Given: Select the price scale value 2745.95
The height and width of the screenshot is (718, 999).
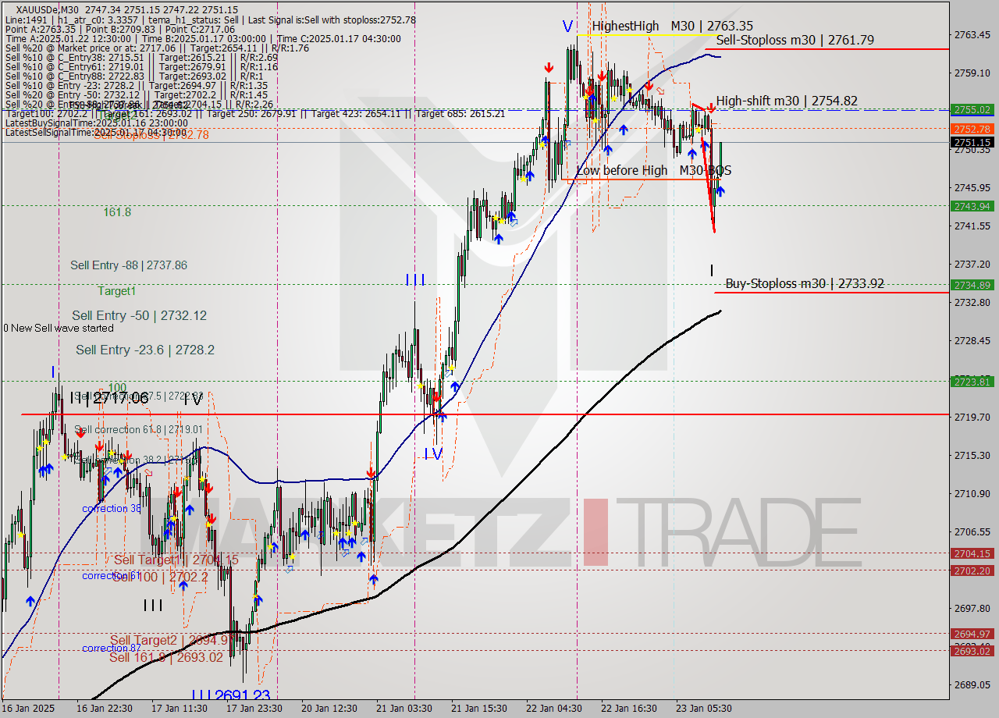Looking at the screenshot, I should pos(973,187).
